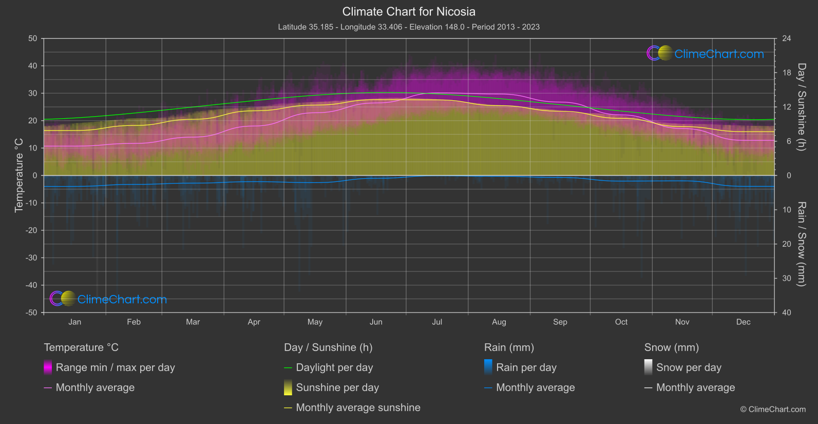
Task: Click the blue Rain per day legend swatch
Action: (x=488, y=367)
